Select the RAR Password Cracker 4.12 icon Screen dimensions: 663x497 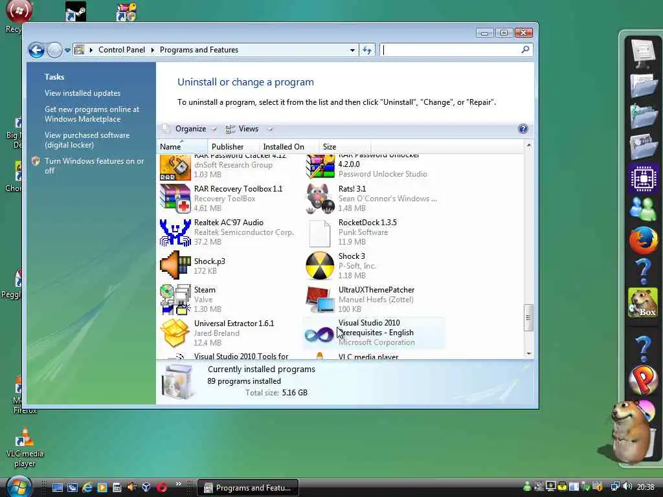tap(175, 168)
